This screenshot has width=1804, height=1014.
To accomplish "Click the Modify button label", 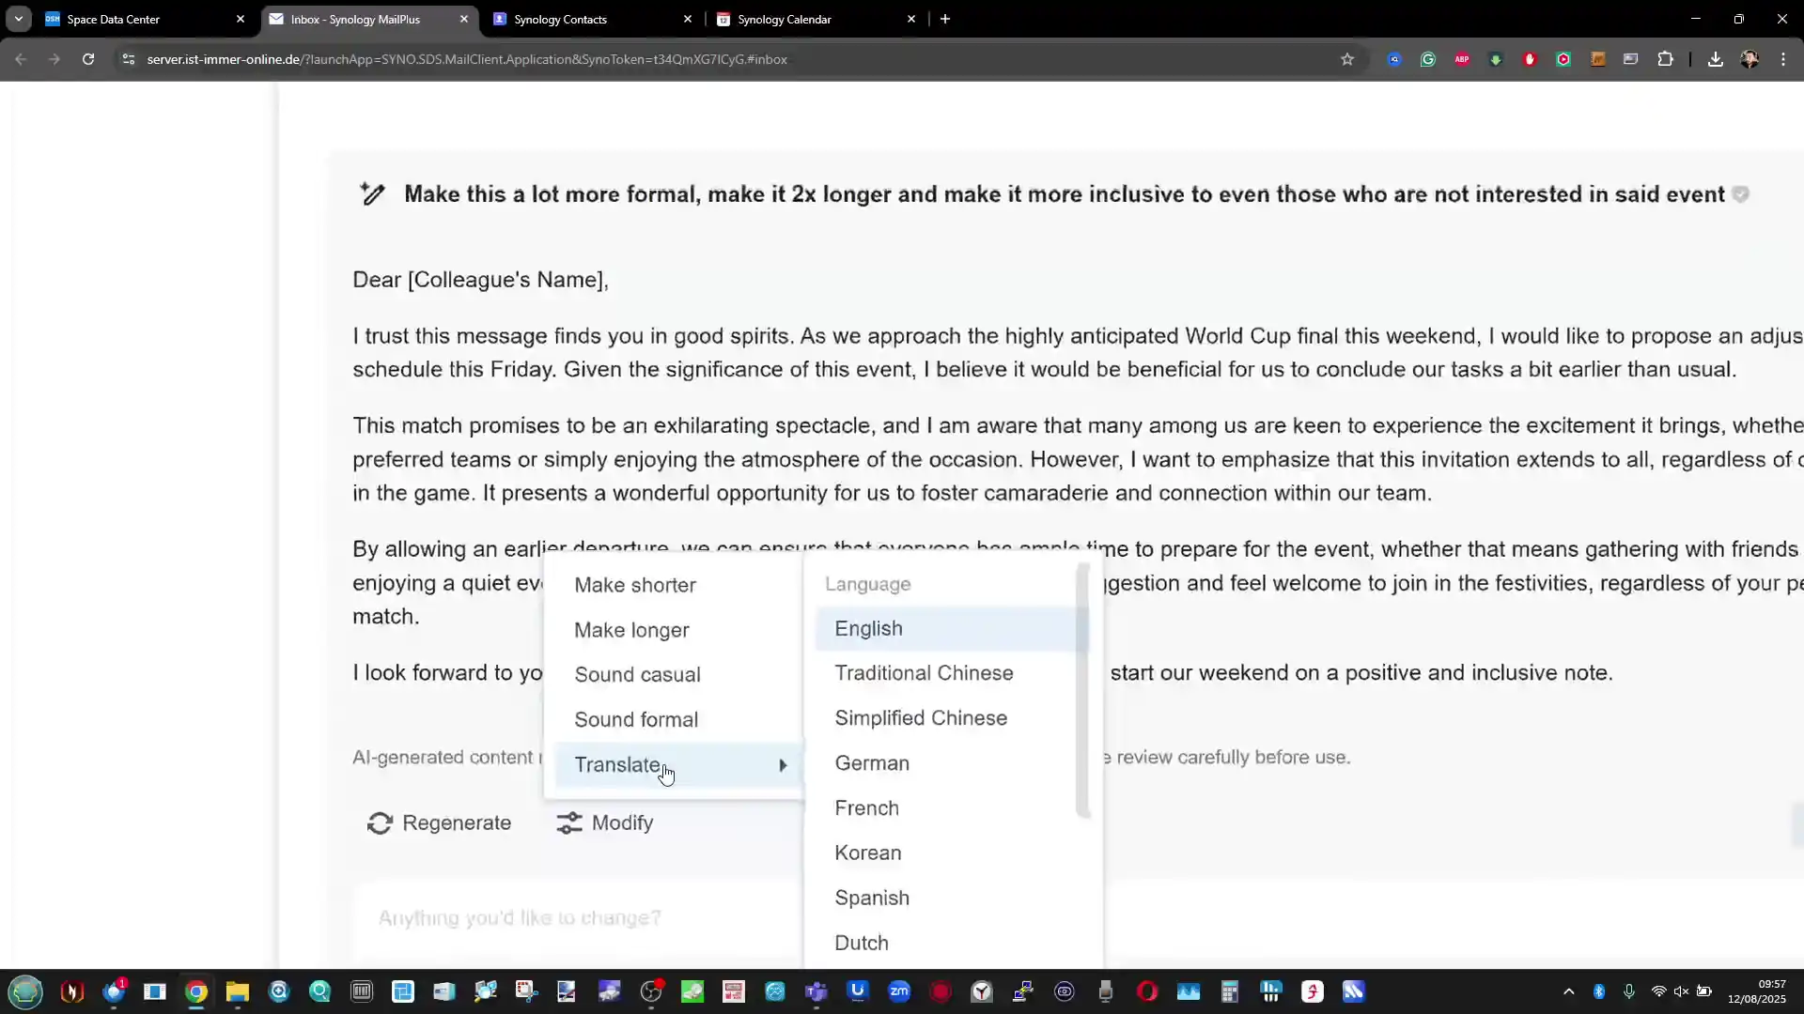I will 622,823.
